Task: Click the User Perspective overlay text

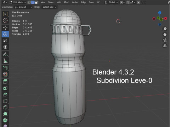Action: [x=21, y=12]
